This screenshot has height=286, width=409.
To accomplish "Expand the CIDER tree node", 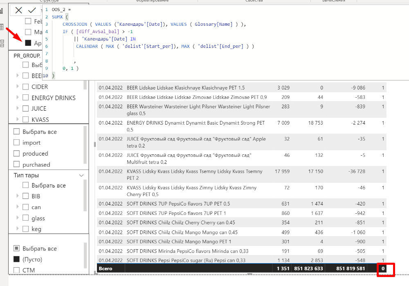I will pos(18,86).
